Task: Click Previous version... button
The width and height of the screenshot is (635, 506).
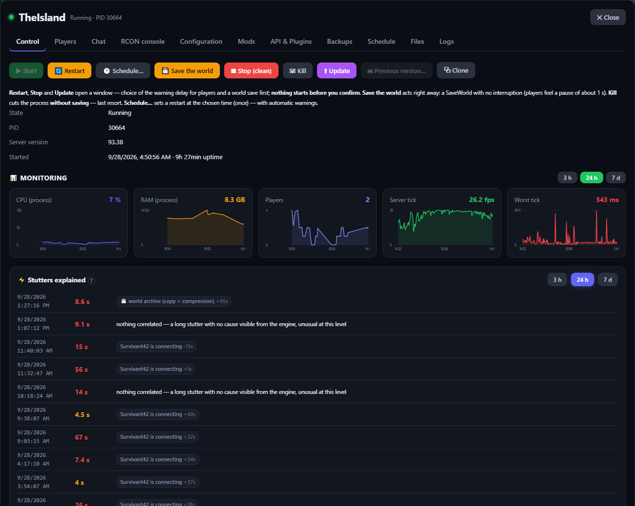Action: coord(396,71)
